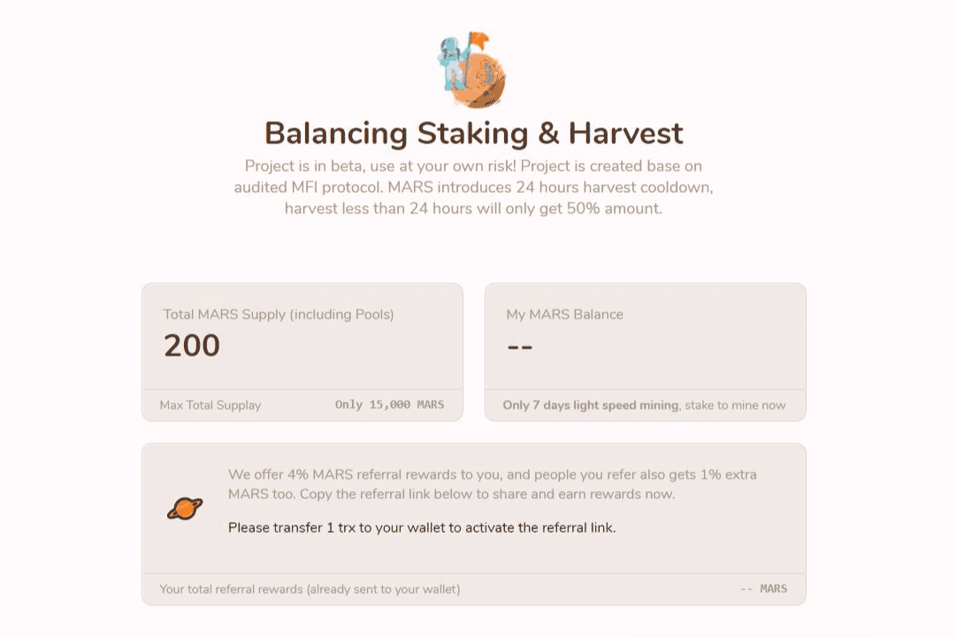956x638 pixels.
Task: Click the "Total MARS Supply (including Pools)" label
Action: pos(279,314)
